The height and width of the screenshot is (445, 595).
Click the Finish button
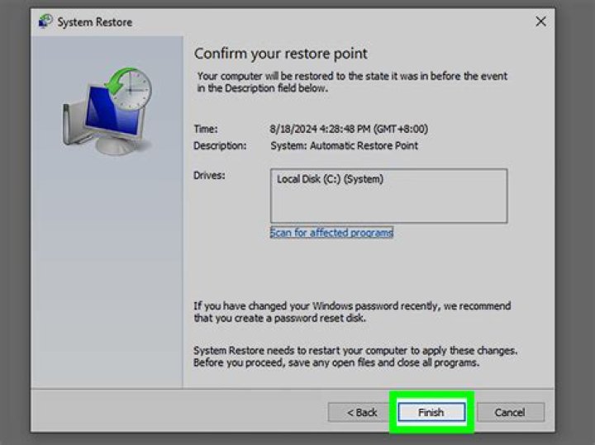(x=431, y=412)
